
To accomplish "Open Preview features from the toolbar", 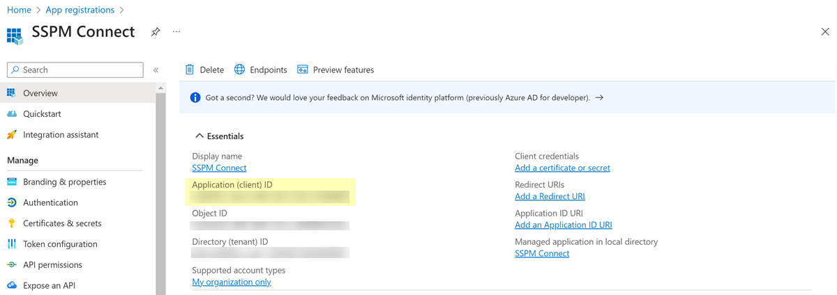I will coord(335,70).
